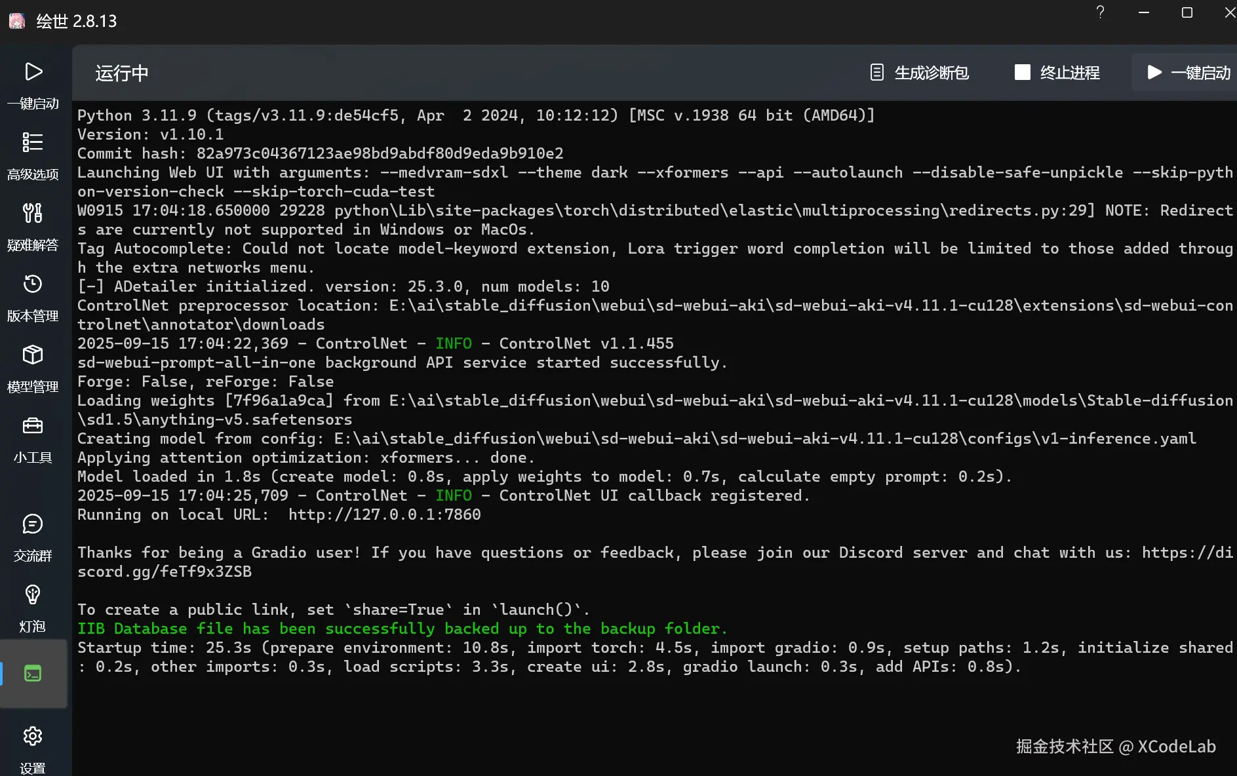Click the ADetailer initialized line
Image resolution: width=1237 pixels, height=776 pixels.
pos(344,286)
